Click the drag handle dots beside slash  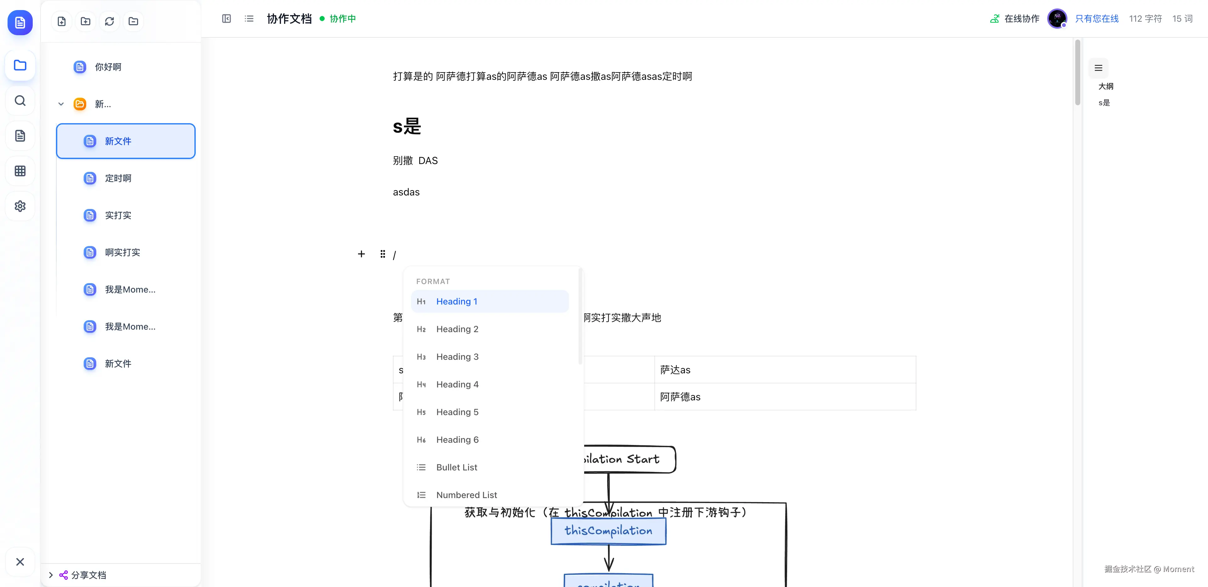(383, 254)
